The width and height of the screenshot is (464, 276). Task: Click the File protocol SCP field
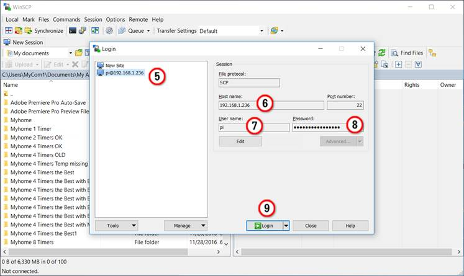point(249,82)
